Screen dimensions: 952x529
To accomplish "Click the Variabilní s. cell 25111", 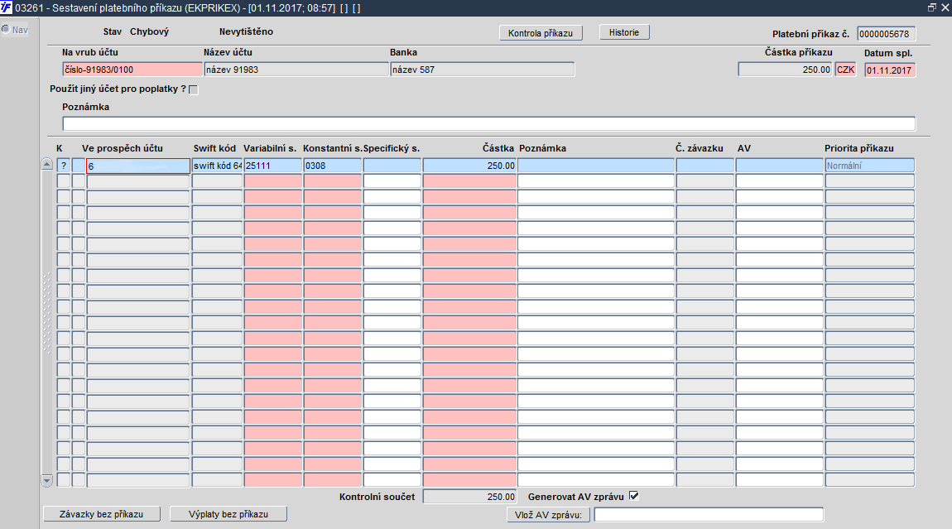I will [272, 166].
